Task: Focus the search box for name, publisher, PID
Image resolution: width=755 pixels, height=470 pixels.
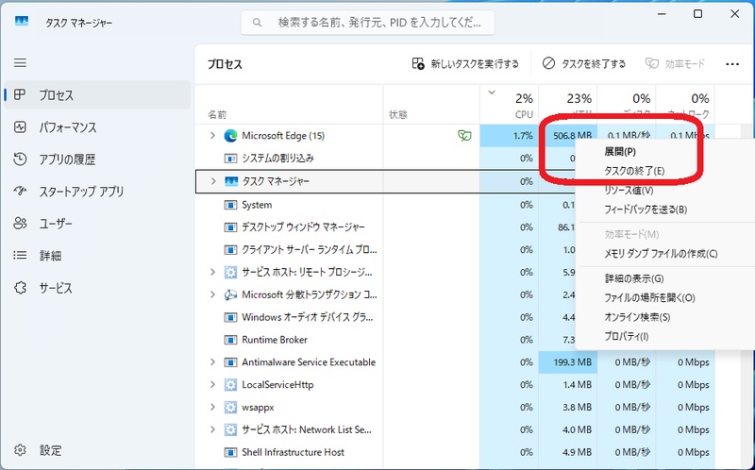Action: point(368,23)
